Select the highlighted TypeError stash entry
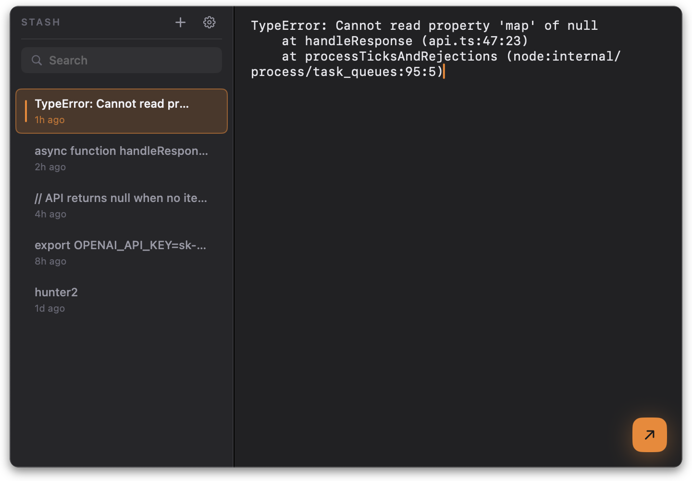 [x=122, y=111]
